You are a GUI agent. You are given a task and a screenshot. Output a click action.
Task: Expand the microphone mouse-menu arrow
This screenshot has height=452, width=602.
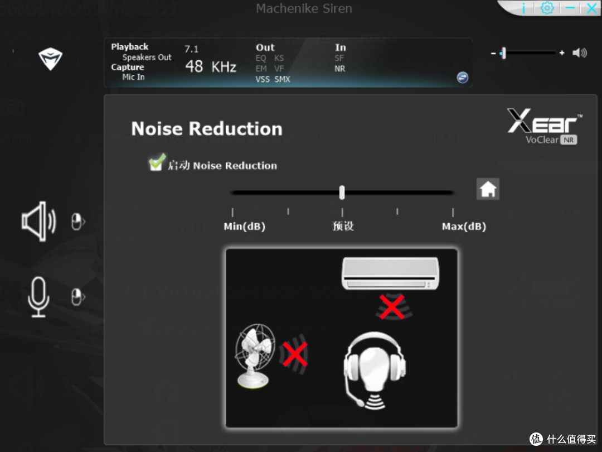tap(78, 297)
